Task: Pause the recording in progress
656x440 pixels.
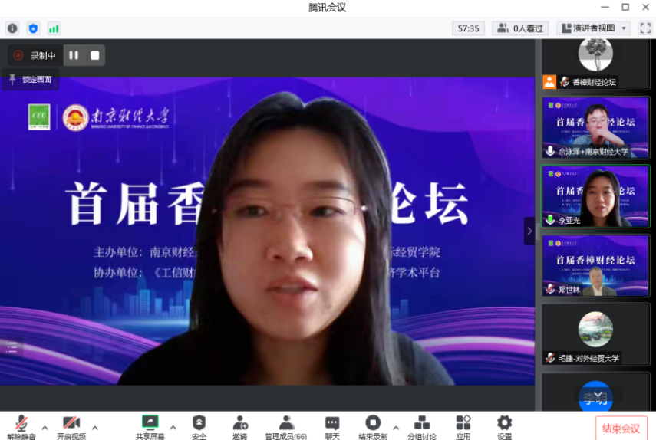Action: pyautogui.click(x=74, y=55)
